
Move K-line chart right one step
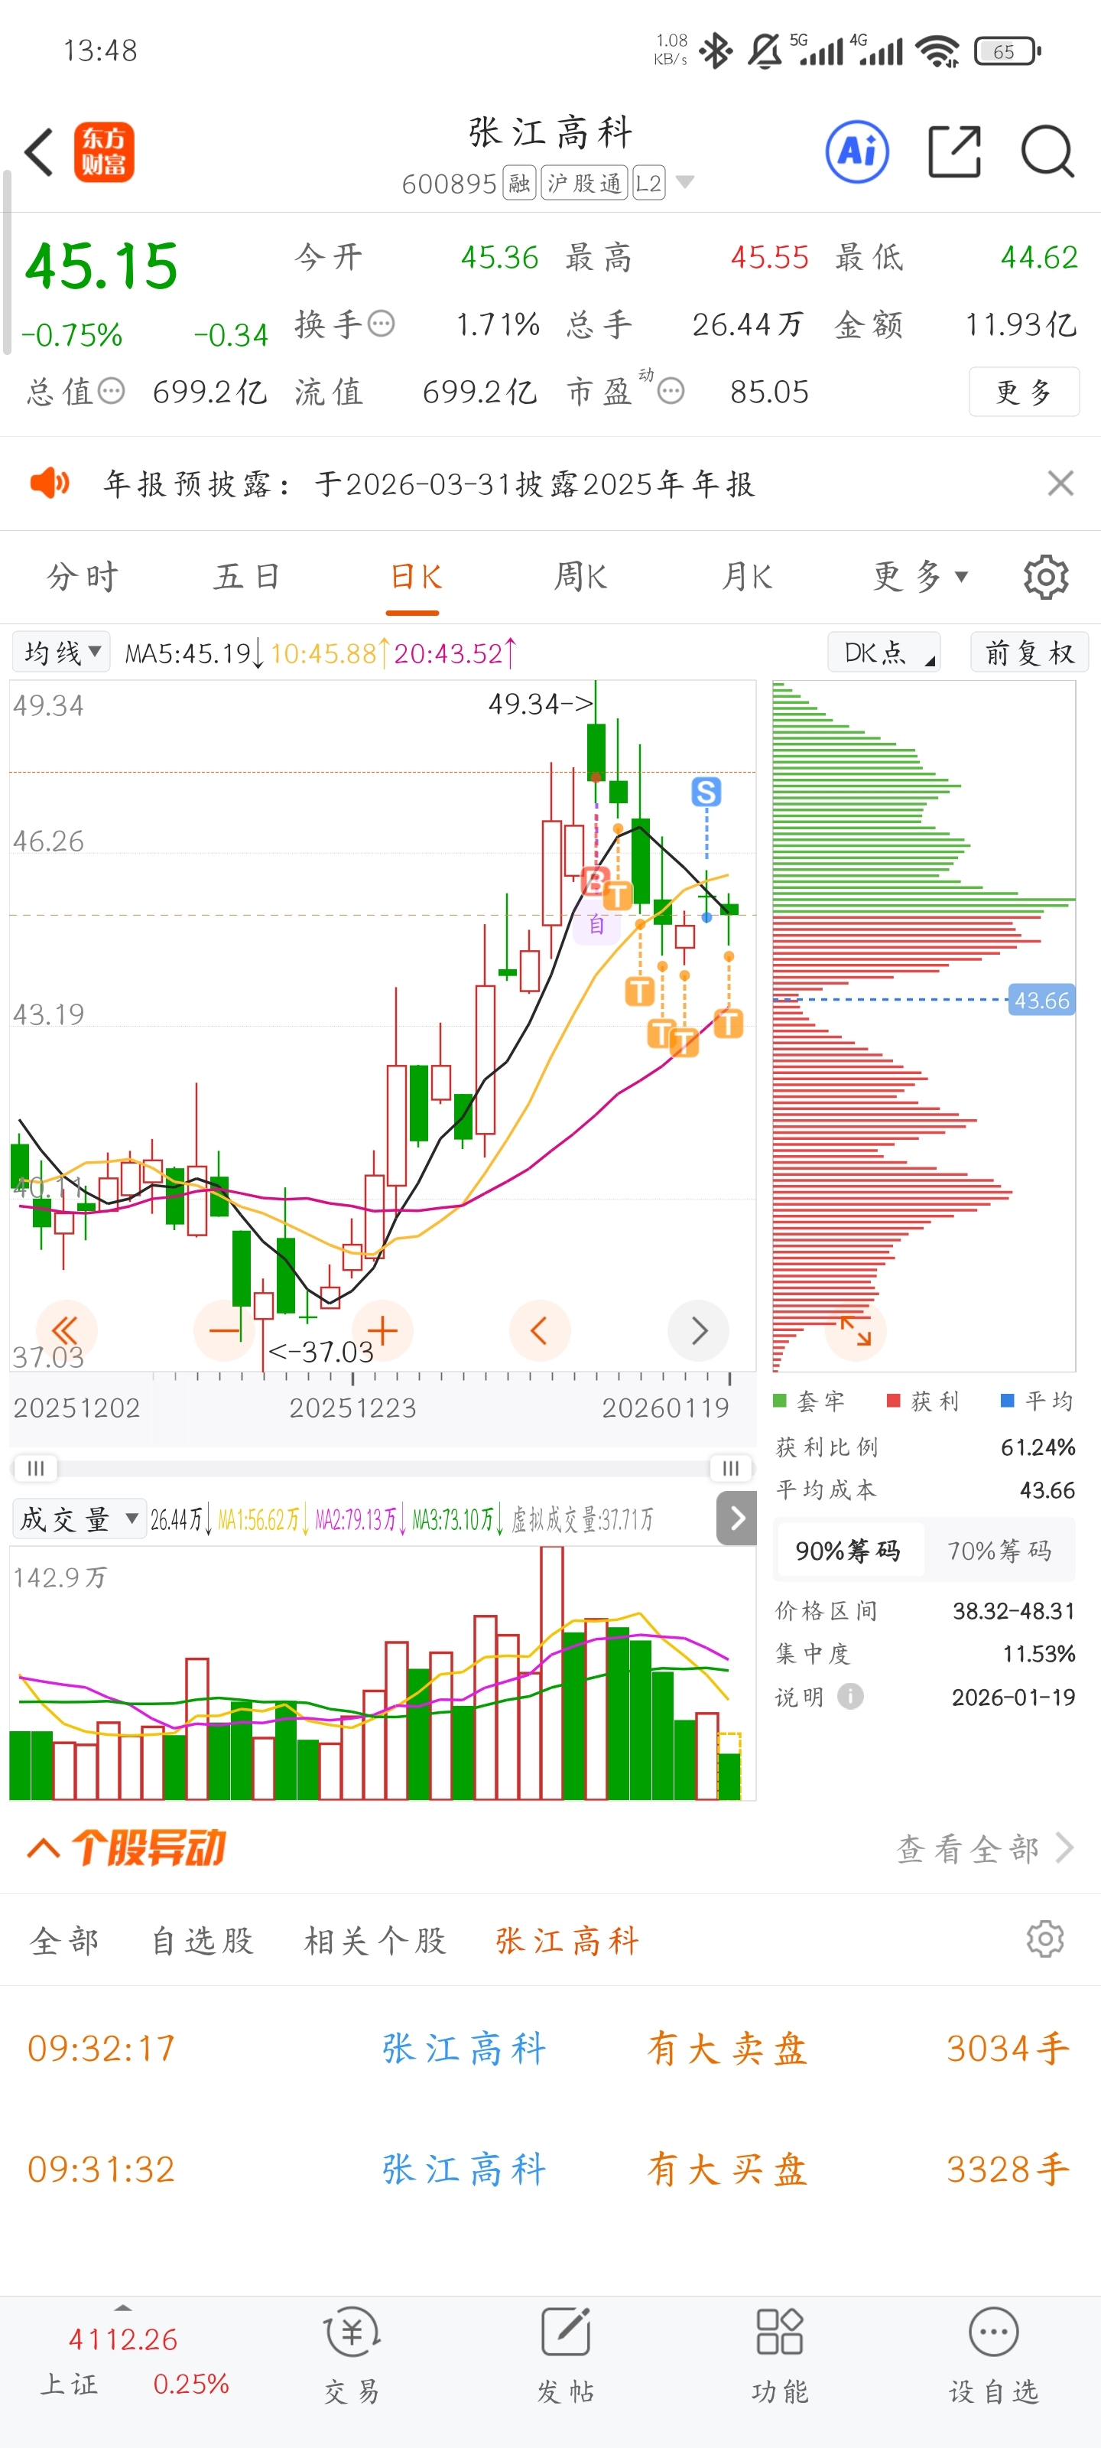[698, 1330]
